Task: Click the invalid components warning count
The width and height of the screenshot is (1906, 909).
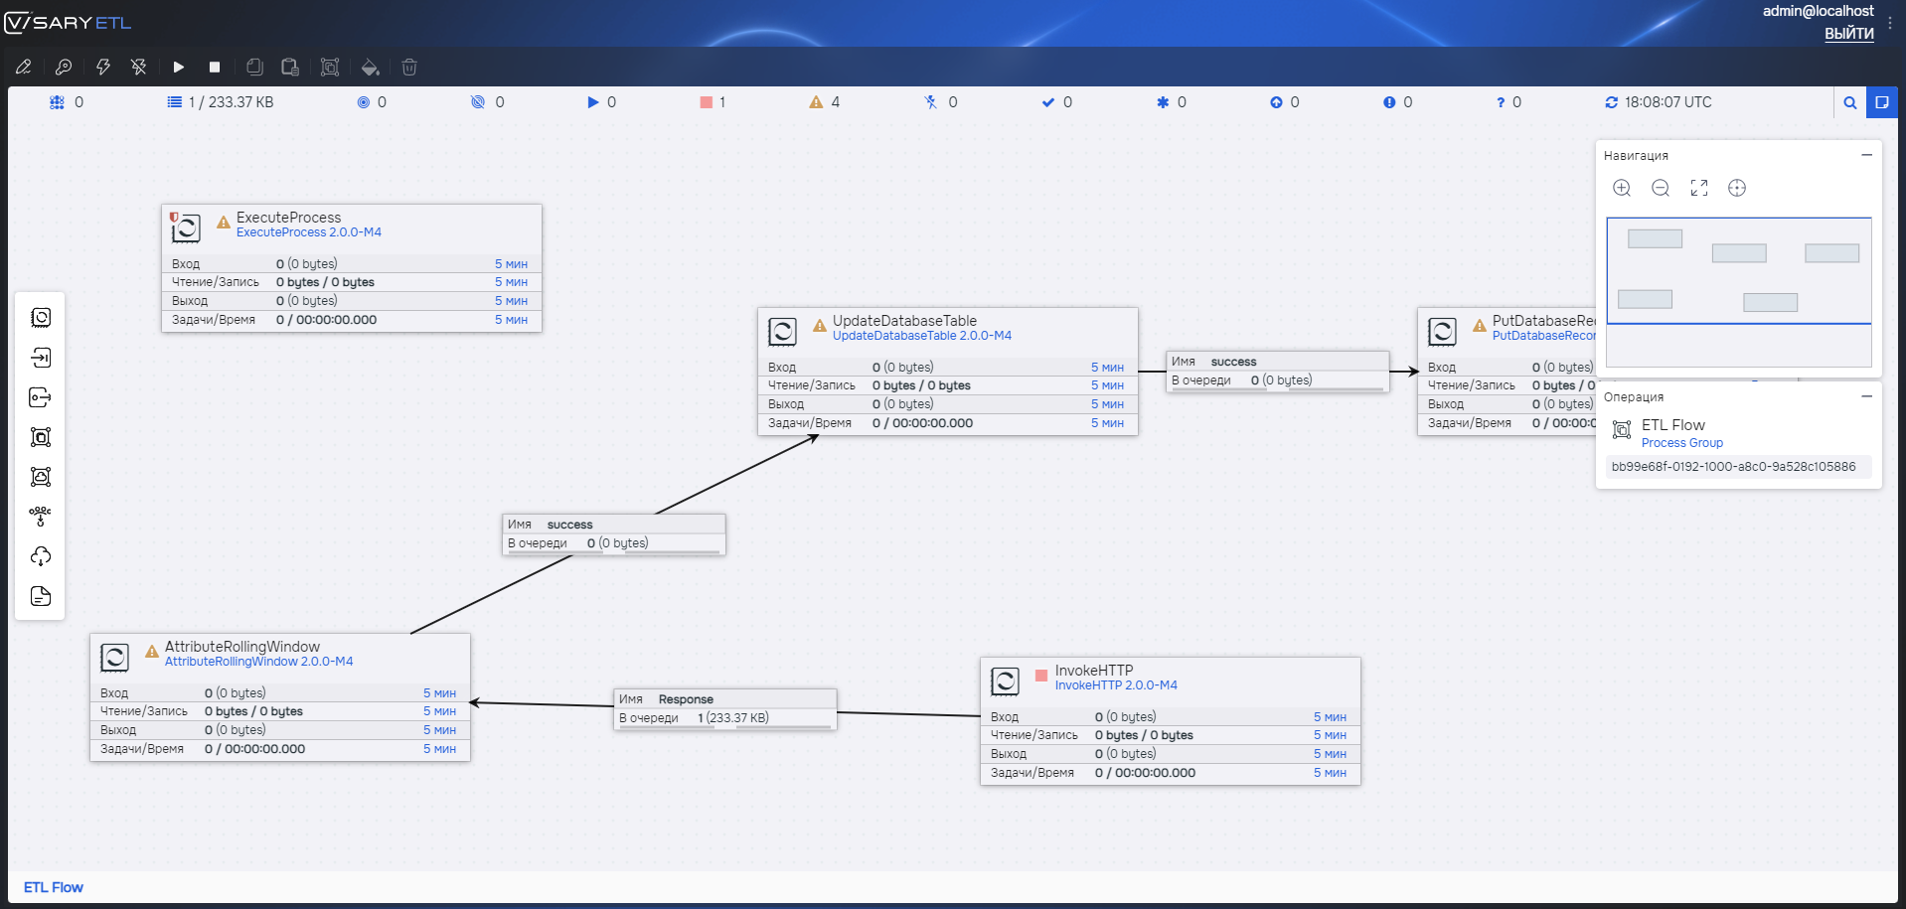Action: point(825,102)
